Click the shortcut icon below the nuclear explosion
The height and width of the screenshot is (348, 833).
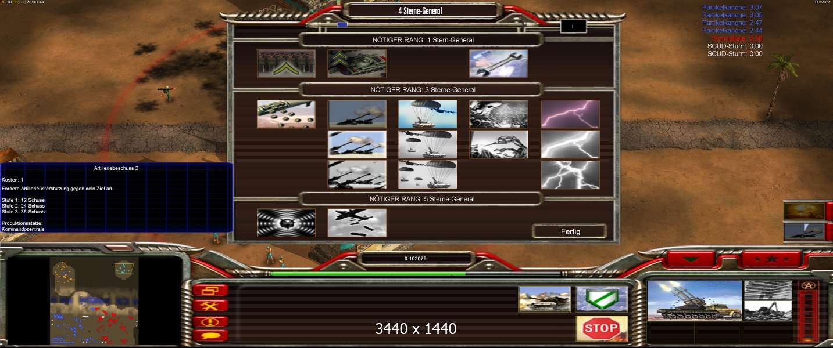804,231
